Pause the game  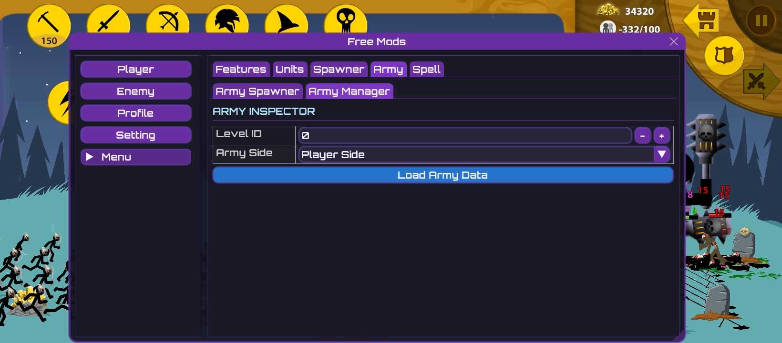coord(761,21)
